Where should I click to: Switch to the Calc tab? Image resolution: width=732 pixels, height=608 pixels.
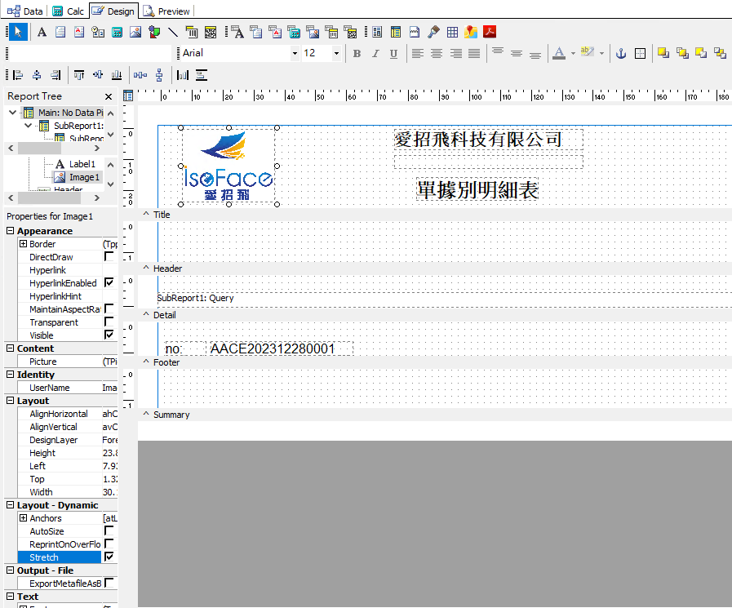[x=69, y=11]
